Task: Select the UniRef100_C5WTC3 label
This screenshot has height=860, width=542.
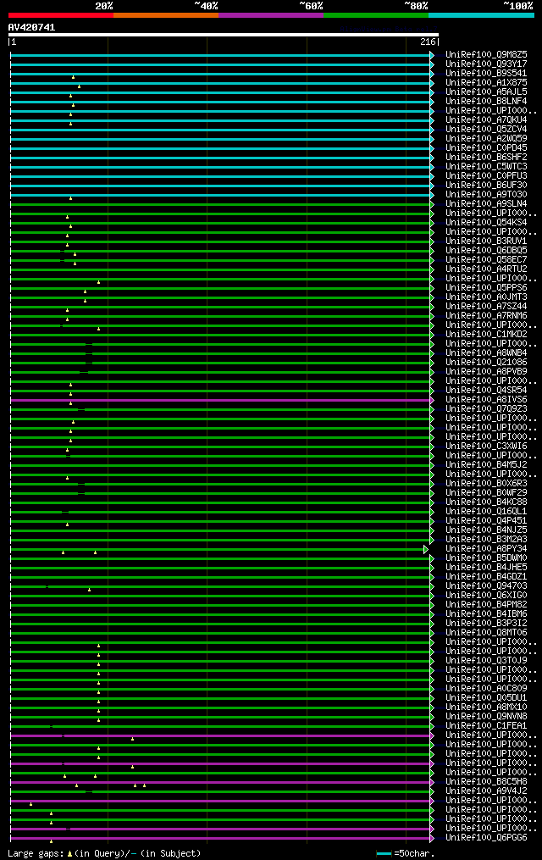Action: click(x=486, y=167)
